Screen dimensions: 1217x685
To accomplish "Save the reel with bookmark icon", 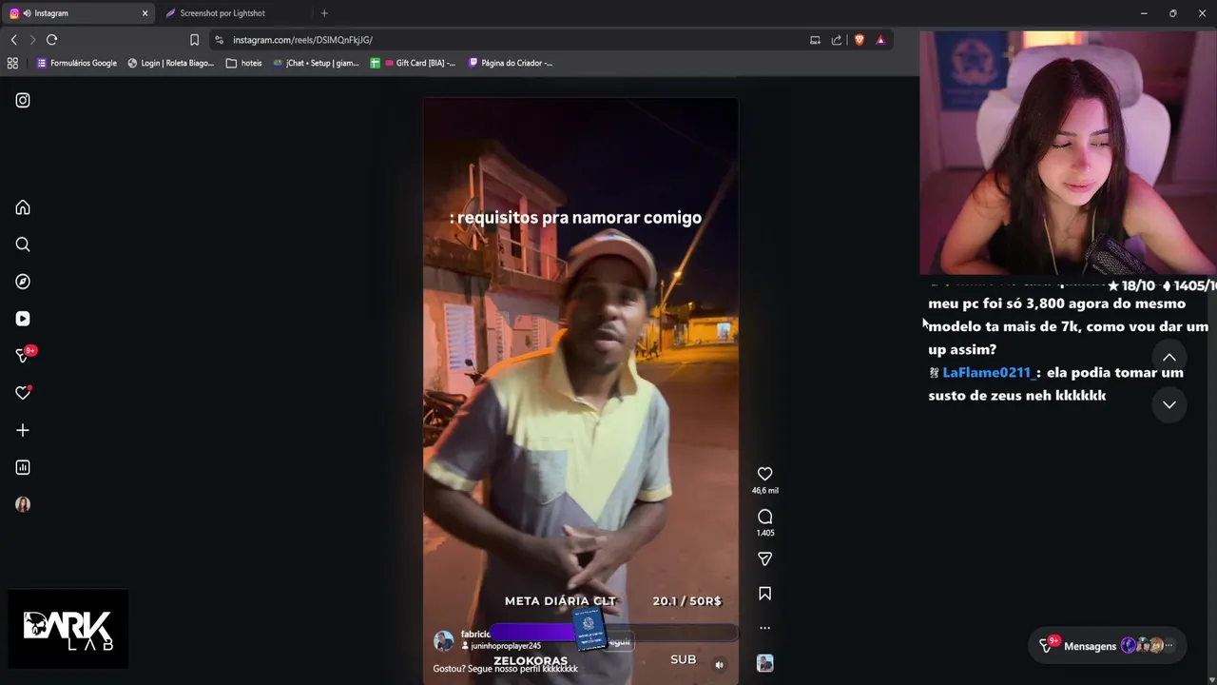I will pyautogui.click(x=764, y=594).
